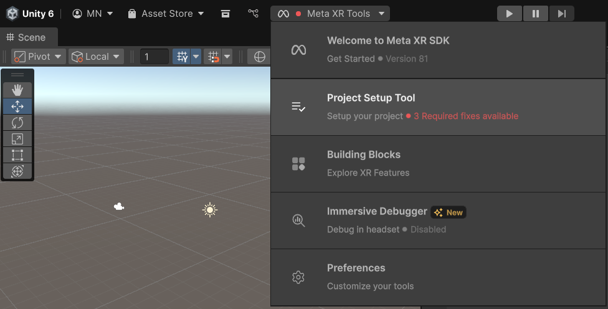This screenshot has height=309, width=608.
Task: Click the sun directional light gizmo
Action: tap(210, 210)
